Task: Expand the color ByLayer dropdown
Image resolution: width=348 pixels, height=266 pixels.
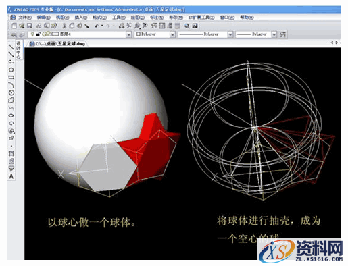Action: (172, 34)
